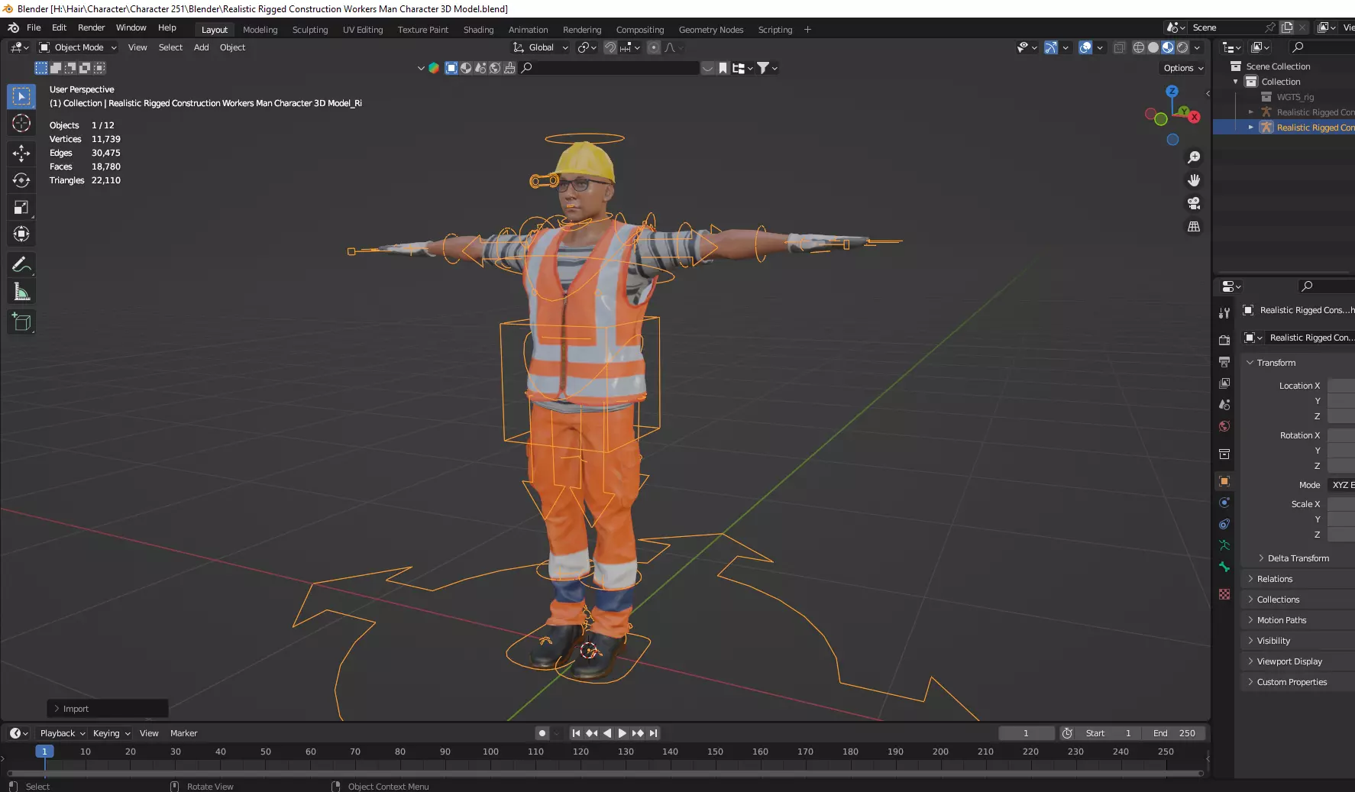Activate the Transform tool
This screenshot has height=792, width=1355.
coord(21,234)
